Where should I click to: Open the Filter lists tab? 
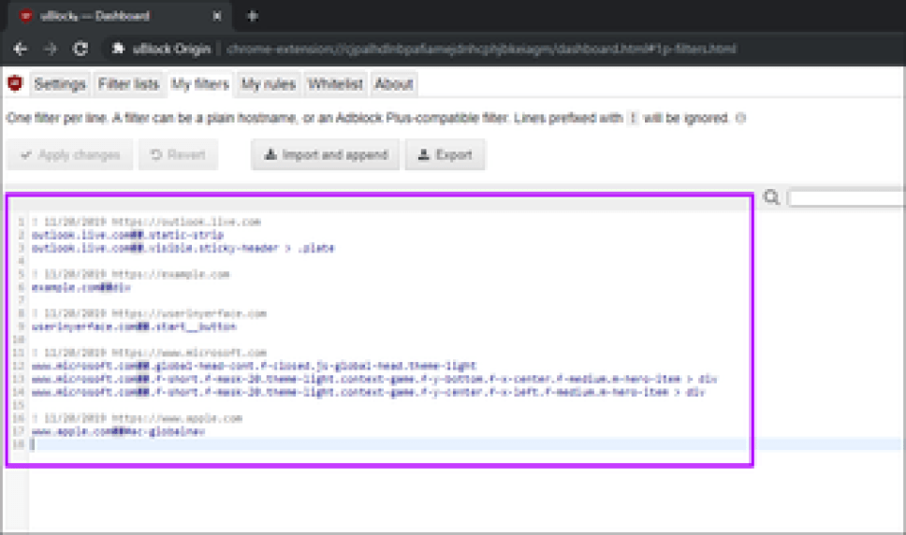tap(128, 84)
